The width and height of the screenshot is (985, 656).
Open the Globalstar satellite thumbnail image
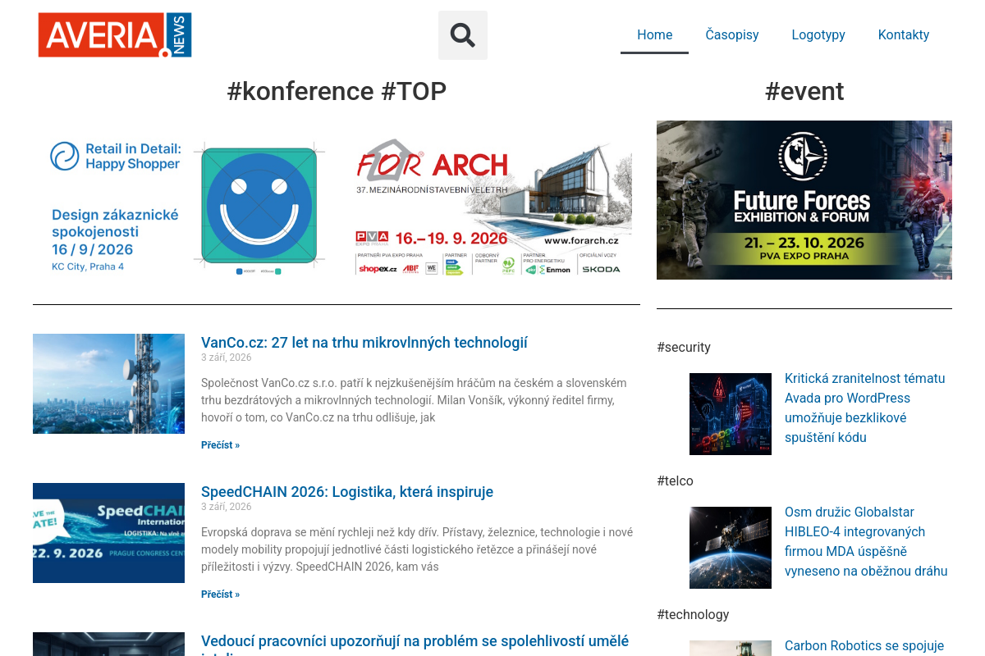click(x=731, y=548)
